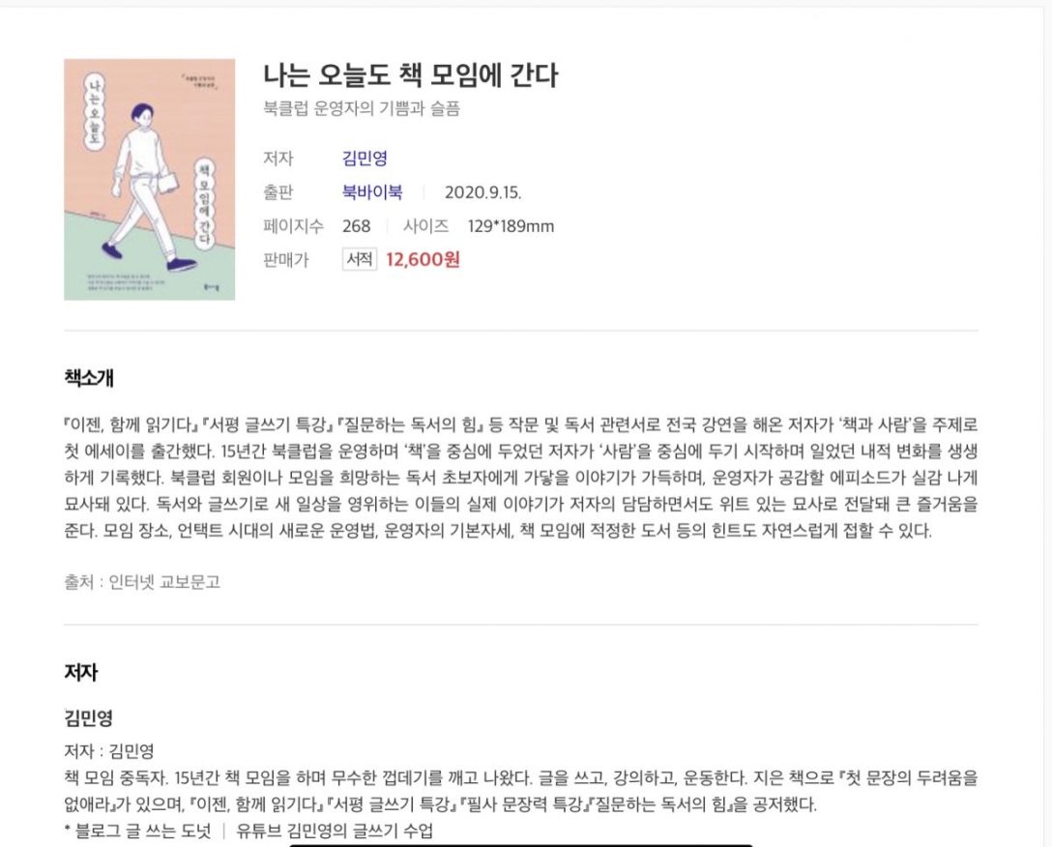Select the 책소개 section heading
Screen dimensions: 1052x847
click(x=89, y=378)
